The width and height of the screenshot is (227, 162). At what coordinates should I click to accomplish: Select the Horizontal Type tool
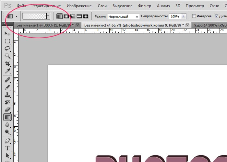tap(7, 148)
